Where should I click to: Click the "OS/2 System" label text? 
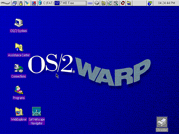click(x=19, y=31)
